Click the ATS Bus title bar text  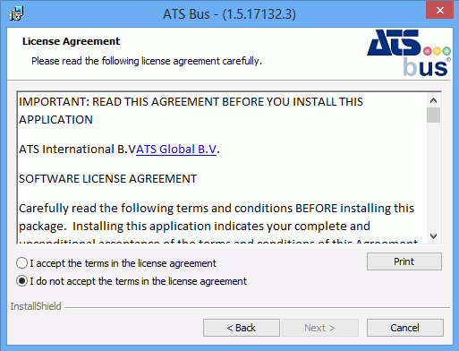click(229, 14)
